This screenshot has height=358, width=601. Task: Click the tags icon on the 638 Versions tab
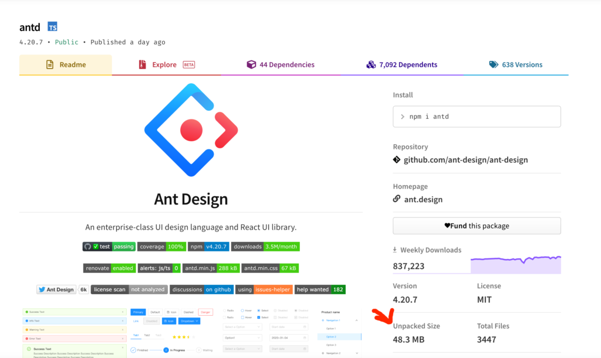pyautogui.click(x=492, y=64)
